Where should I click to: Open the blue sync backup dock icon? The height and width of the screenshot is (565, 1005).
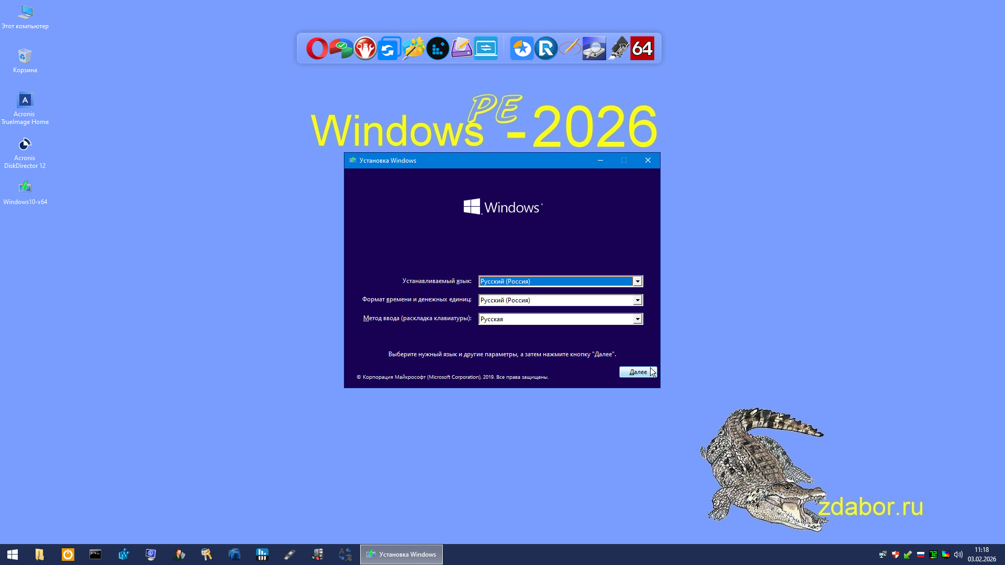pos(389,49)
